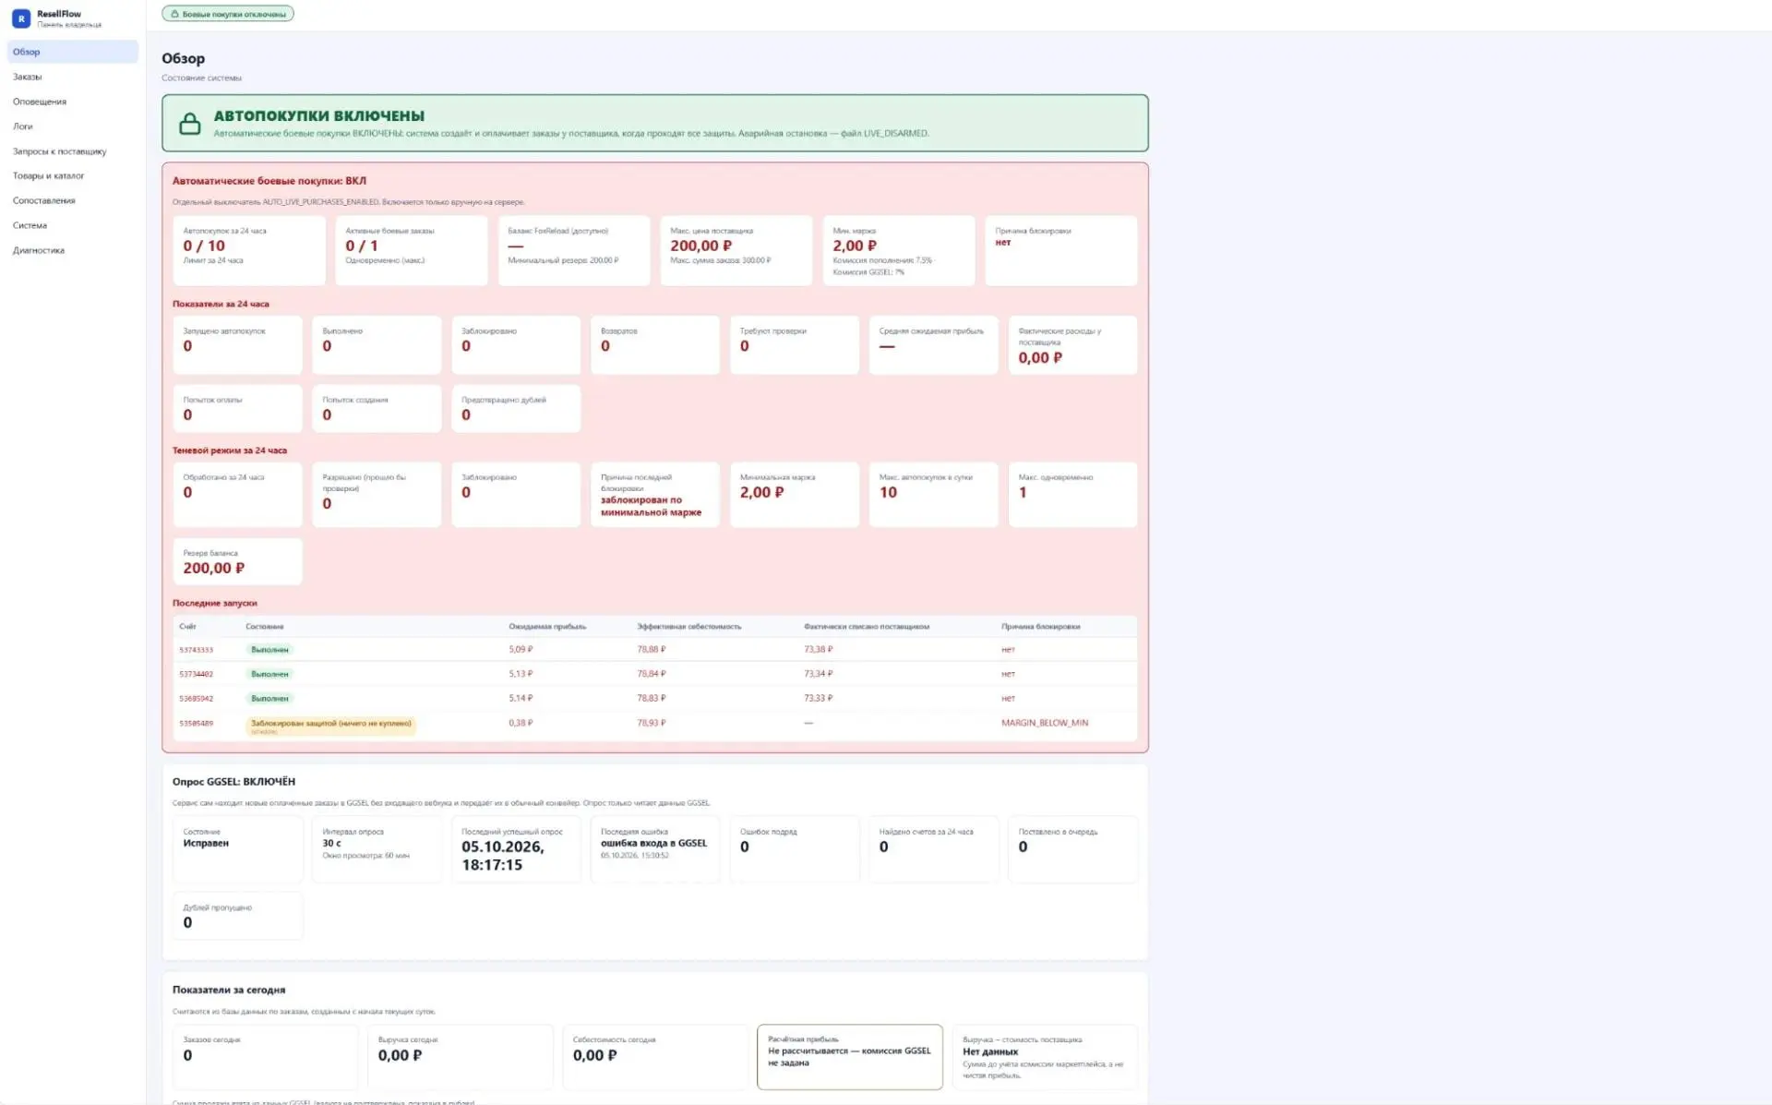
Task: Open the Логи page
Action: click(73, 126)
